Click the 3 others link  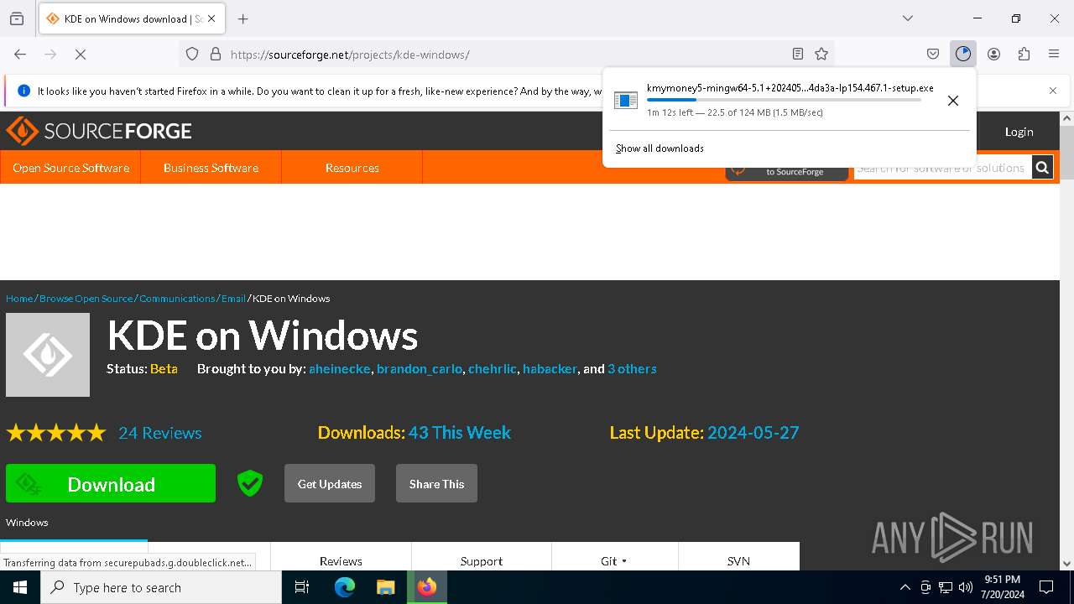(x=632, y=369)
